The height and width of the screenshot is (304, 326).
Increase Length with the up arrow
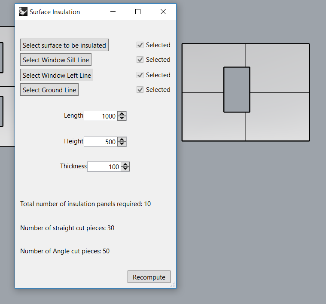point(122,114)
